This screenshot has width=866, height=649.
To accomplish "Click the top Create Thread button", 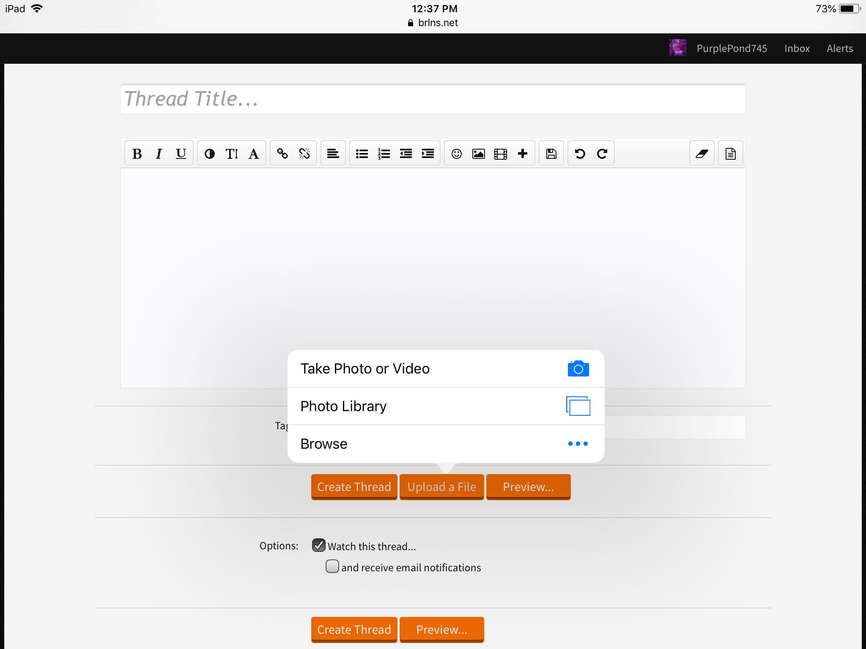I will click(x=354, y=487).
